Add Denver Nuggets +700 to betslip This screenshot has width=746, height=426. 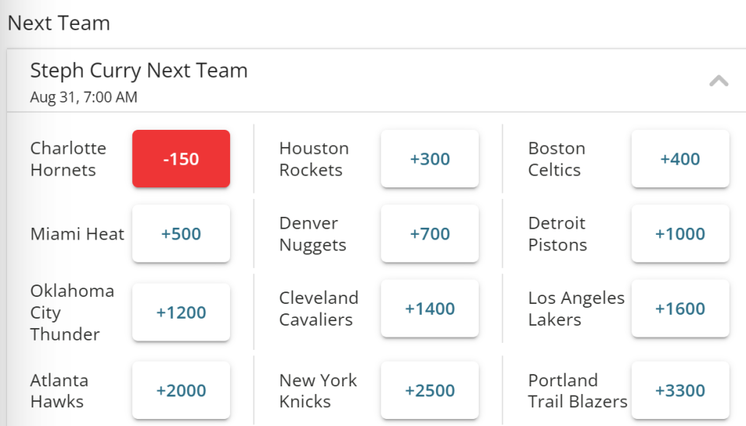tap(430, 233)
